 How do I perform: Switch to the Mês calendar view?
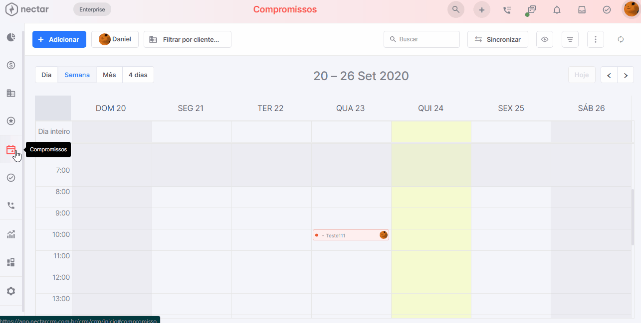click(x=109, y=75)
